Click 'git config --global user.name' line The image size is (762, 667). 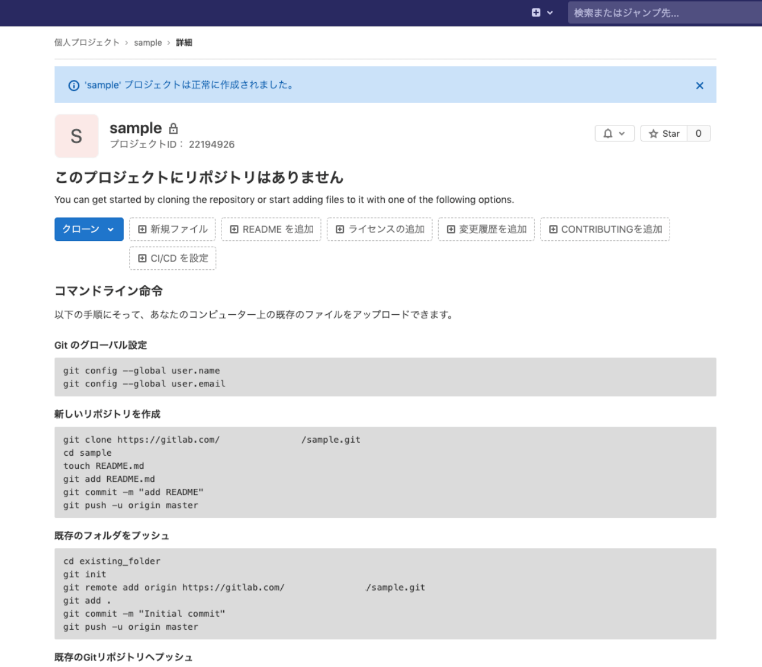point(142,370)
